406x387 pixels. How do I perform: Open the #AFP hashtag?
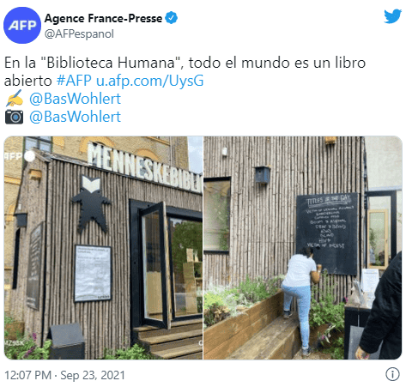(74, 81)
